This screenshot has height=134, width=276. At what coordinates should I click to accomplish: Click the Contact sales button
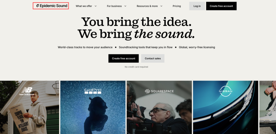(x=153, y=58)
